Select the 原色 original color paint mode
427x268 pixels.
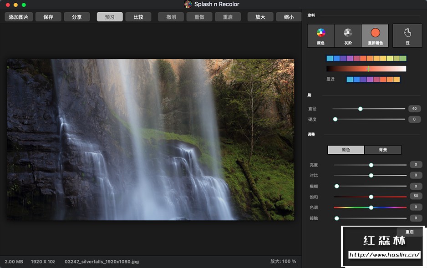[x=321, y=35]
